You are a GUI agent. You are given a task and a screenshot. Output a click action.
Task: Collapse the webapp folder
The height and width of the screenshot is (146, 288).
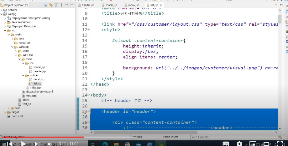click(x=13, y=47)
